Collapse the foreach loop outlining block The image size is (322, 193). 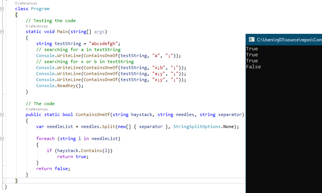coord(3,139)
